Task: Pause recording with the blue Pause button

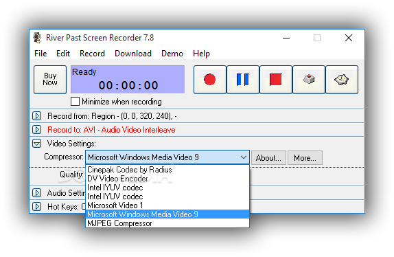Action: [243, 80]
